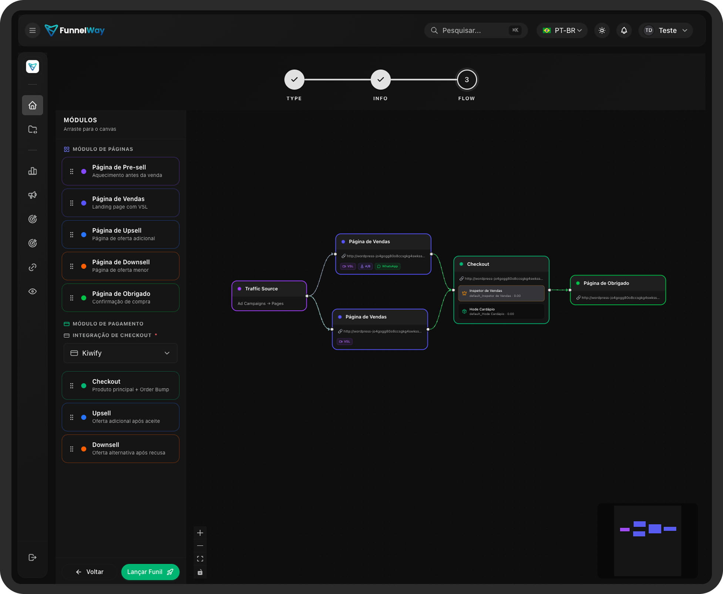Toggle the eye visibility sidebar icon

coord(33,291)
